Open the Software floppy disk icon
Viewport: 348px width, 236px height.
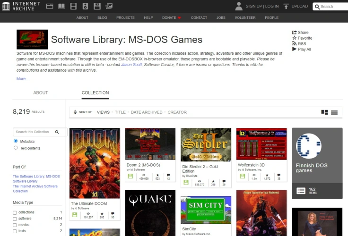click(x=97, y=6)
